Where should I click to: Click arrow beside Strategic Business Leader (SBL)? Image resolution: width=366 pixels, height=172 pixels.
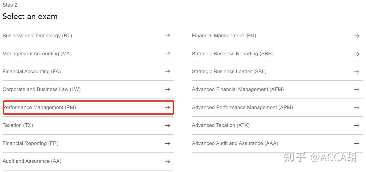pyautogui.click(x=357, y=72)
